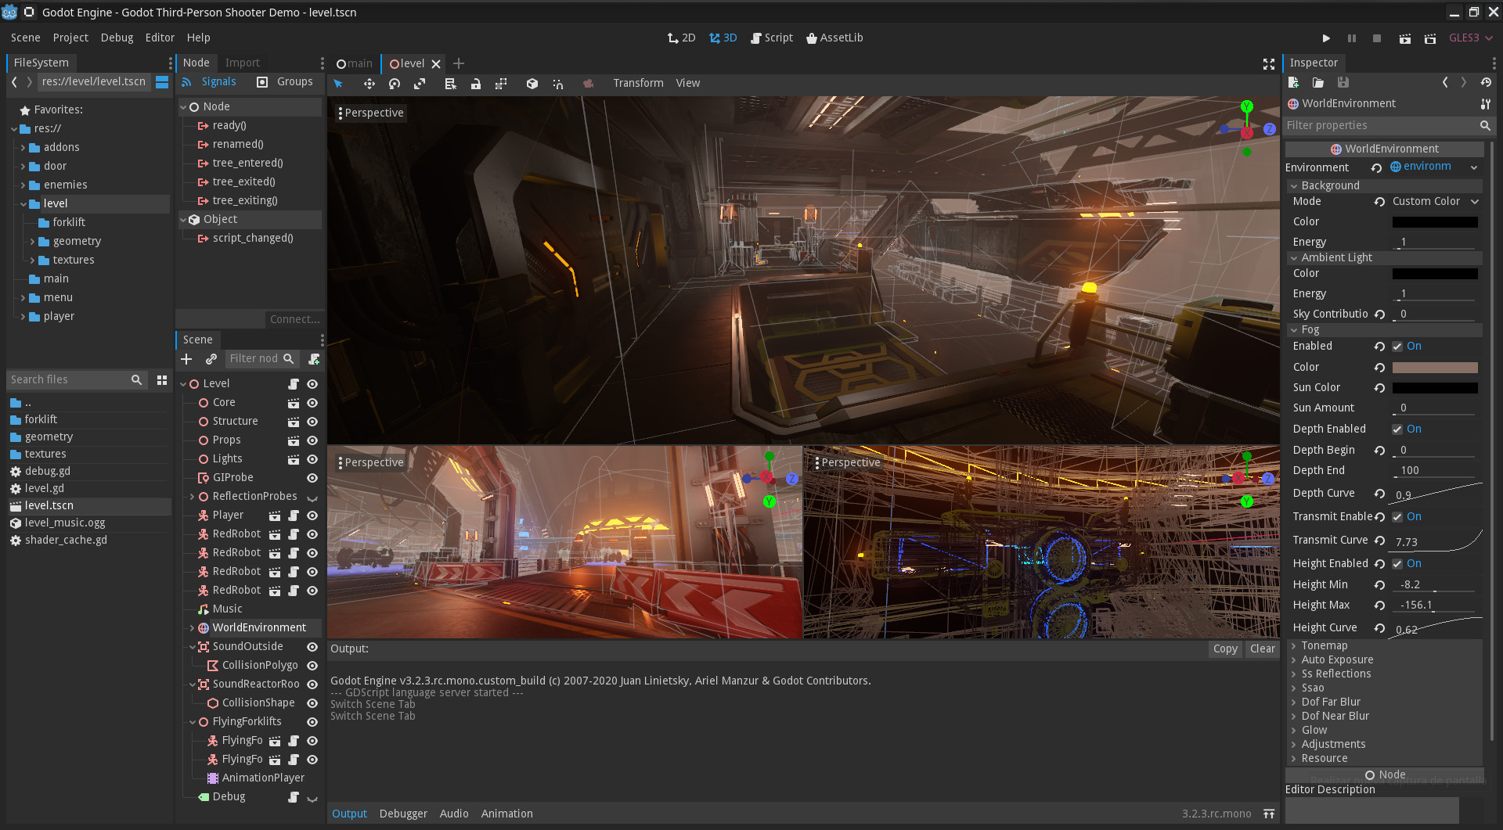Viewport: 1503px width, 830px height.
Task: Click the Connect... signal button
Action: coord(294,319)
